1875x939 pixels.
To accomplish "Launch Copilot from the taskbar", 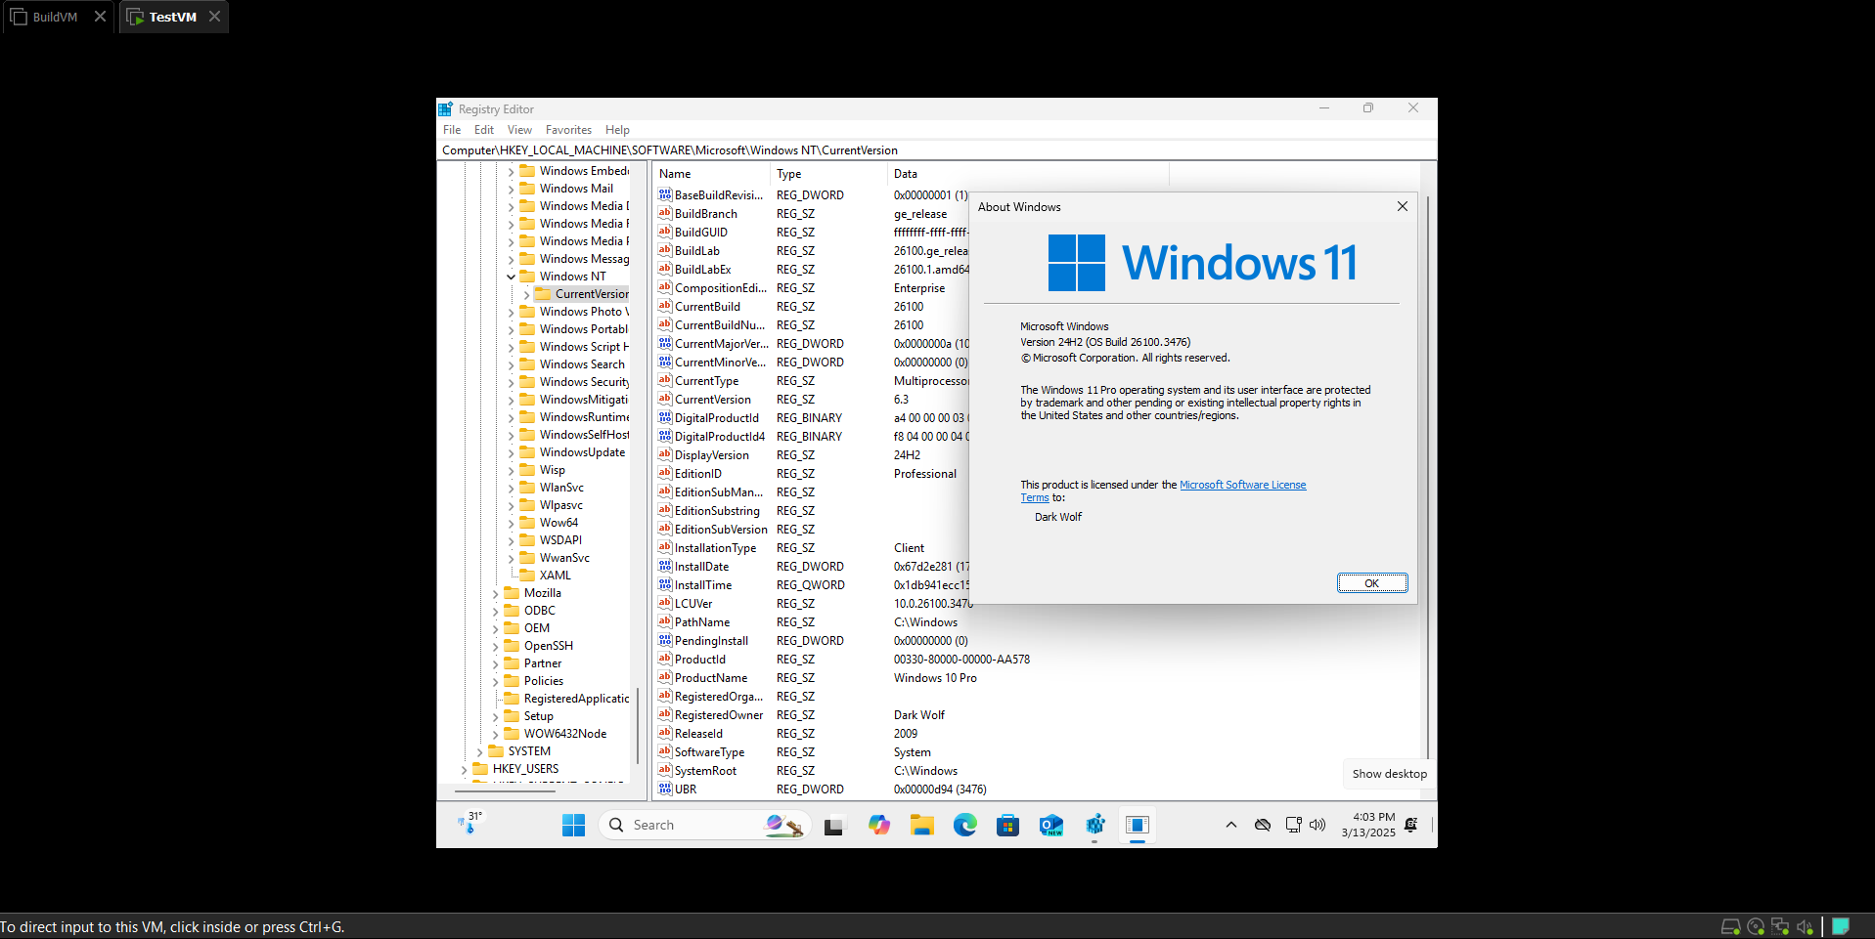I will pos(879,826).
